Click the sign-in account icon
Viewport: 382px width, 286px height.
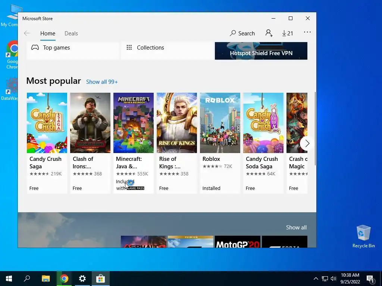click(269, 33)
